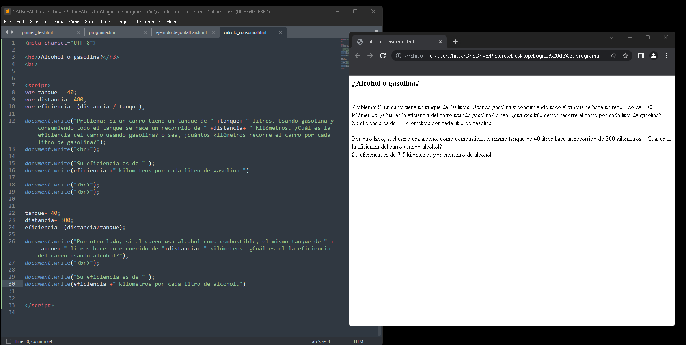Open the Project menu

coord(124,22)
